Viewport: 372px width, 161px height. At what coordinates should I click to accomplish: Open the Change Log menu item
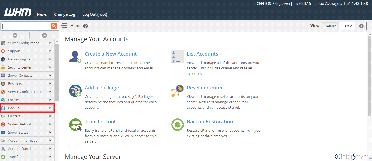(x=65, y=14)
